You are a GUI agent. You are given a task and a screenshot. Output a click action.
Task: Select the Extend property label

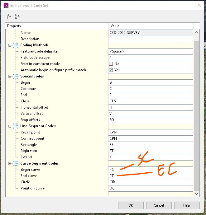coord(26,157)
